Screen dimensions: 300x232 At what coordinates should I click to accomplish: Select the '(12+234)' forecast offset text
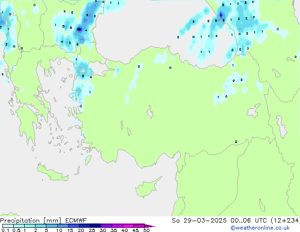tap(285, 221)
